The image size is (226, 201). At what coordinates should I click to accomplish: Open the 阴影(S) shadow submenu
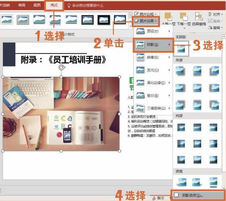click(153, 45)
